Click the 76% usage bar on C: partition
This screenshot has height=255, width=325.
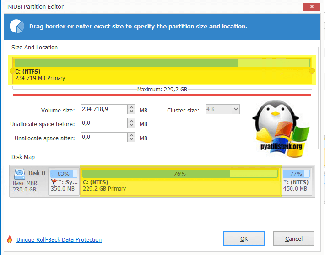tap(180, 174)
